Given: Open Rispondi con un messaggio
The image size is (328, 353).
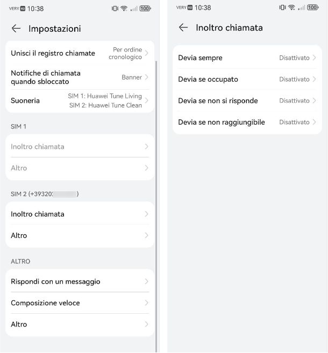Looking at the screenshot, I should coord(80,282).
